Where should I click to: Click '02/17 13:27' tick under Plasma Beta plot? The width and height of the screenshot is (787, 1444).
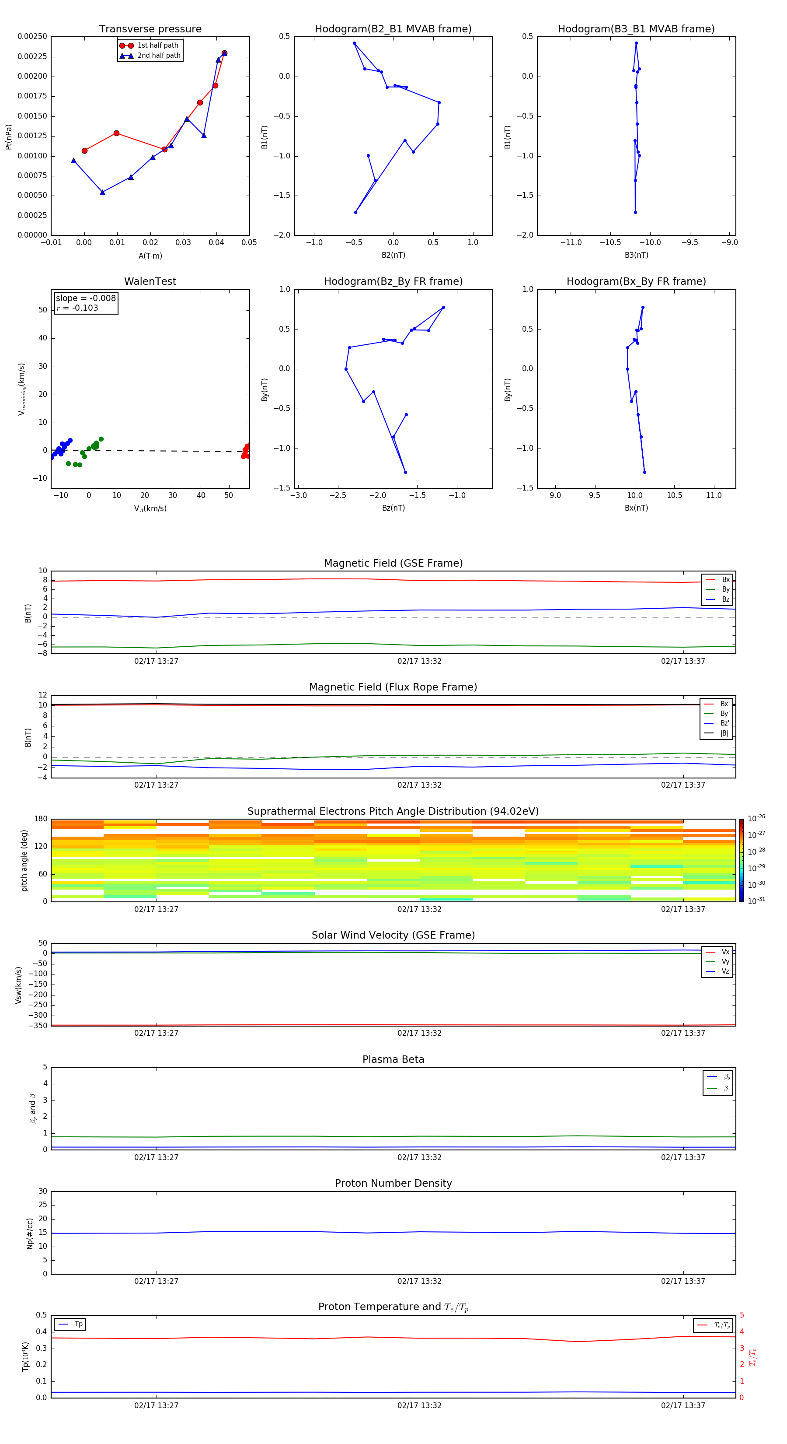coord(156,1157)
